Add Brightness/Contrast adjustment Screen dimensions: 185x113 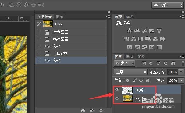click(130, 31)
